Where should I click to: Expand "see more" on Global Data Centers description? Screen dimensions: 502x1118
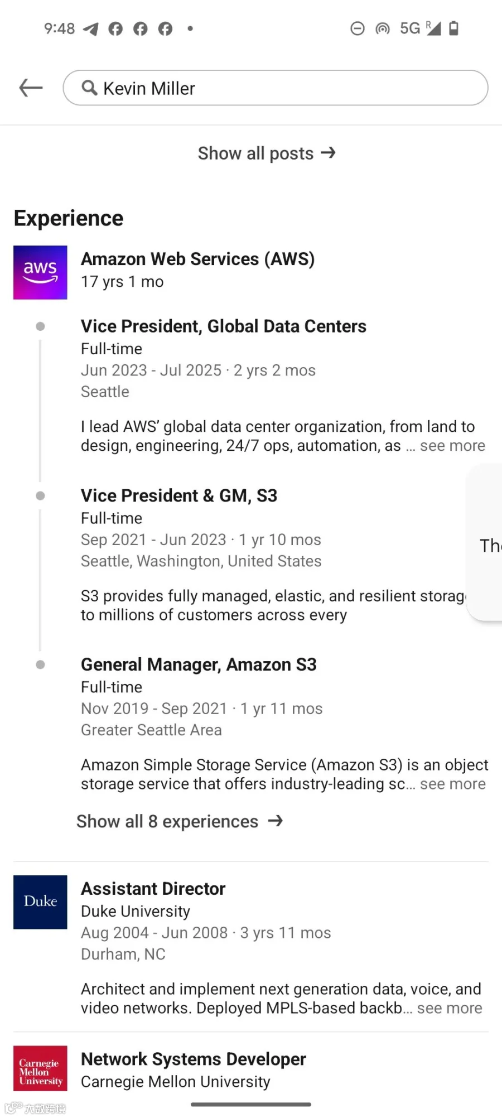[452, 446]
